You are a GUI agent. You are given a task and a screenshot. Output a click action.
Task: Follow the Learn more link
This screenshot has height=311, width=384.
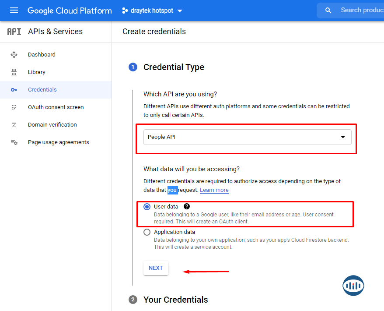pos(214,190)
